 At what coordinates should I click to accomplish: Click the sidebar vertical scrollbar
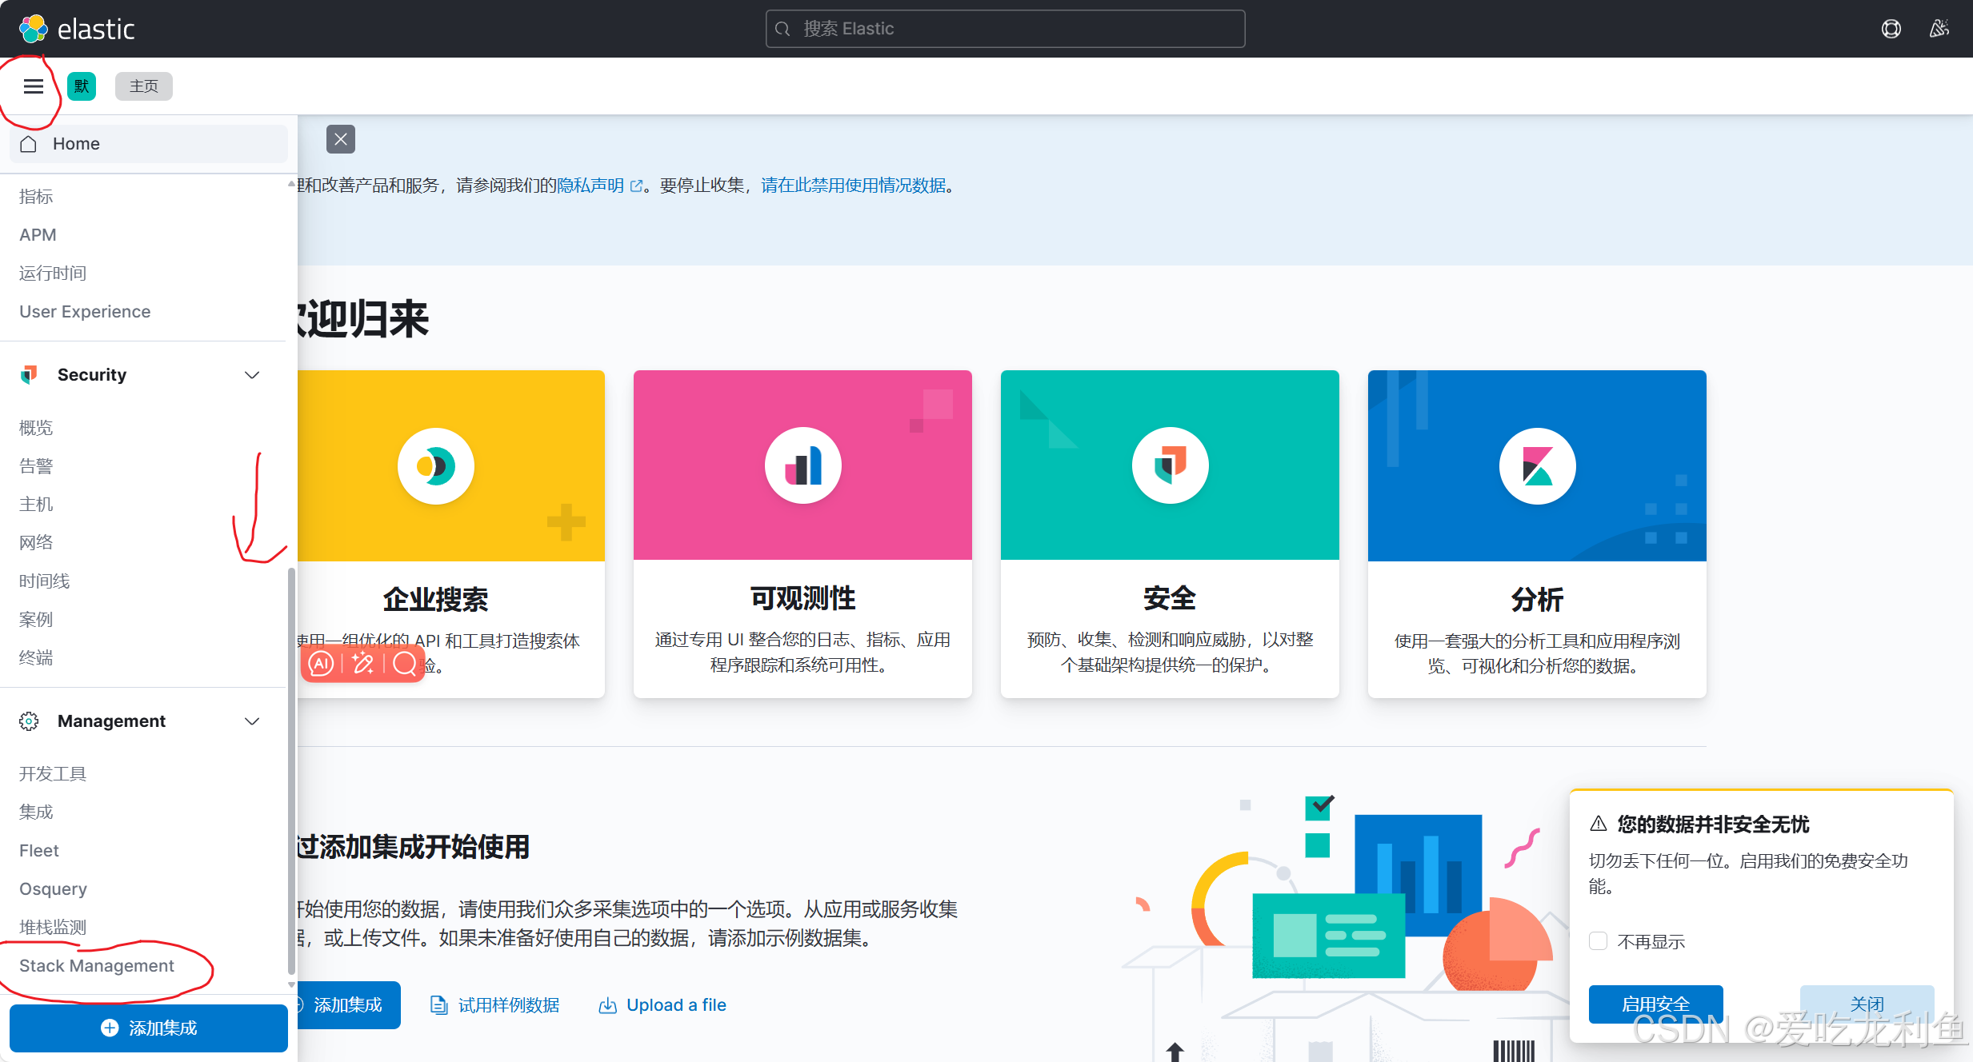(x=291, y=772)
